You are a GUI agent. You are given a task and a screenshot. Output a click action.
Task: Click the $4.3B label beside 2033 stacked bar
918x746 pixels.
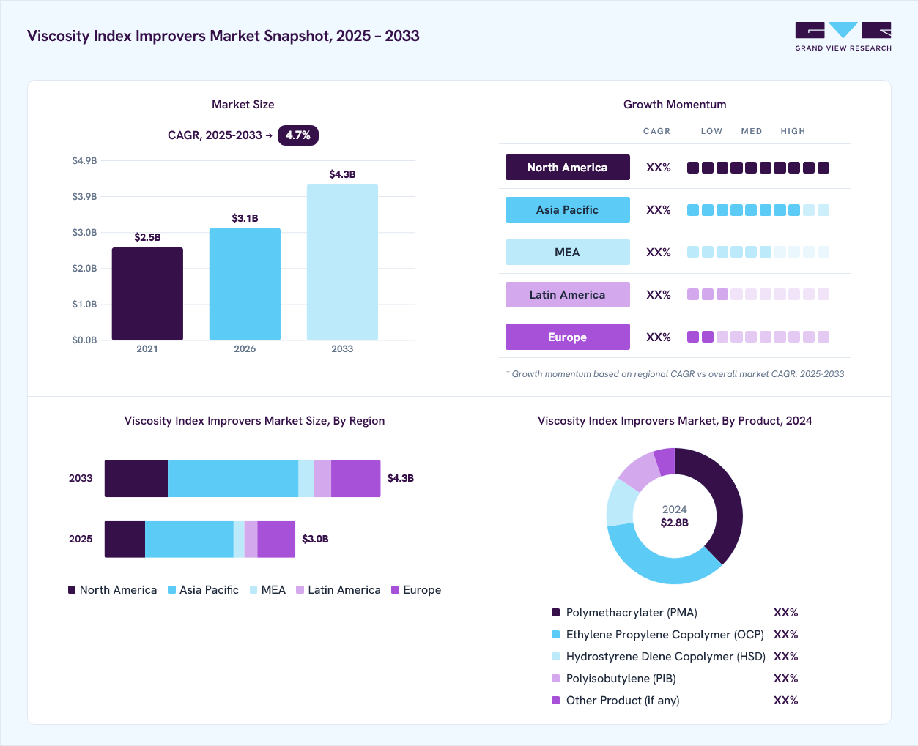(401, 478)
